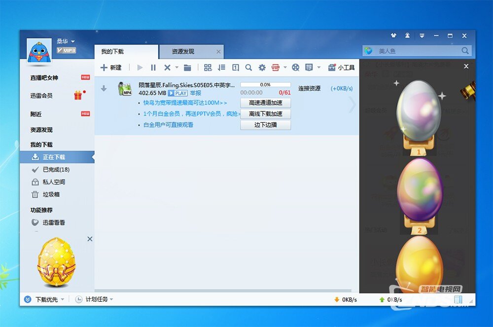Open the skin shirt icon in title bar
493x327 pixels.
click(x=393, y=36)
